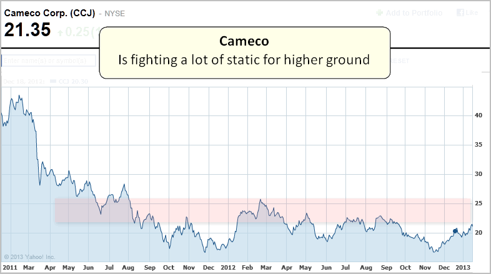Click the Add to Portfolio link
491x274 pixels.
(414, 13)
